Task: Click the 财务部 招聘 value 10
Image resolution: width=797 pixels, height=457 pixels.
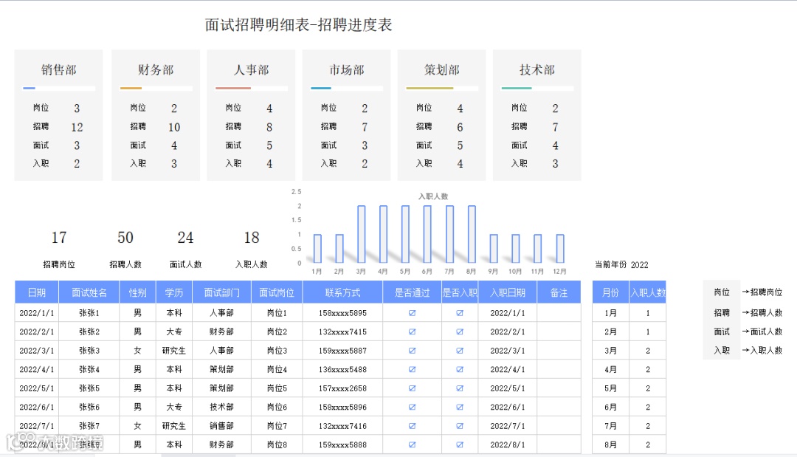Action: coord(174,127)
